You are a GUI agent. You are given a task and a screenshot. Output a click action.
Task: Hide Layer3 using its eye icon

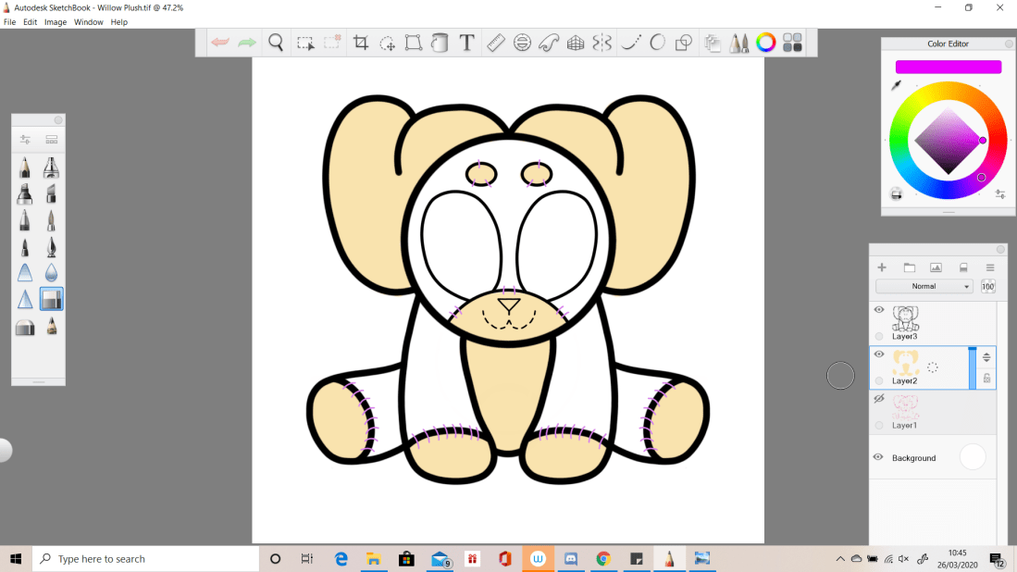(x=879, y=310)
